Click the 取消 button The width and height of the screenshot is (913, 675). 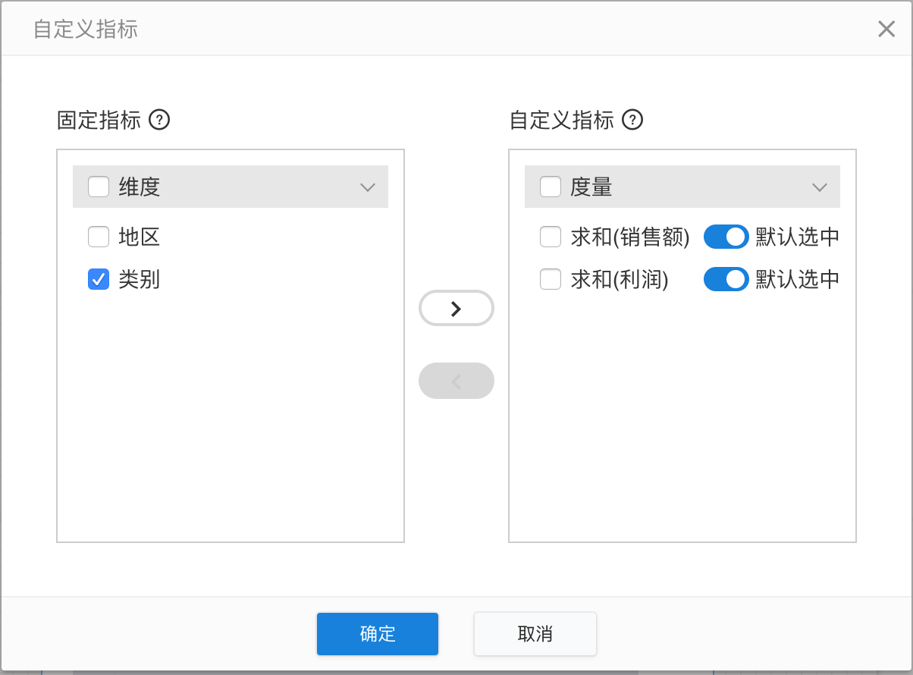pyautogui.click(x=535, y=634)
